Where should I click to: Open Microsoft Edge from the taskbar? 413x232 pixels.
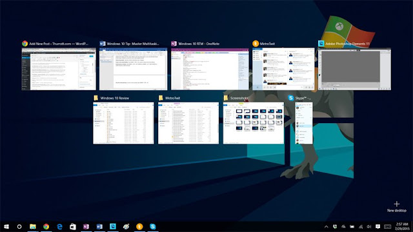tap(59, 226)
